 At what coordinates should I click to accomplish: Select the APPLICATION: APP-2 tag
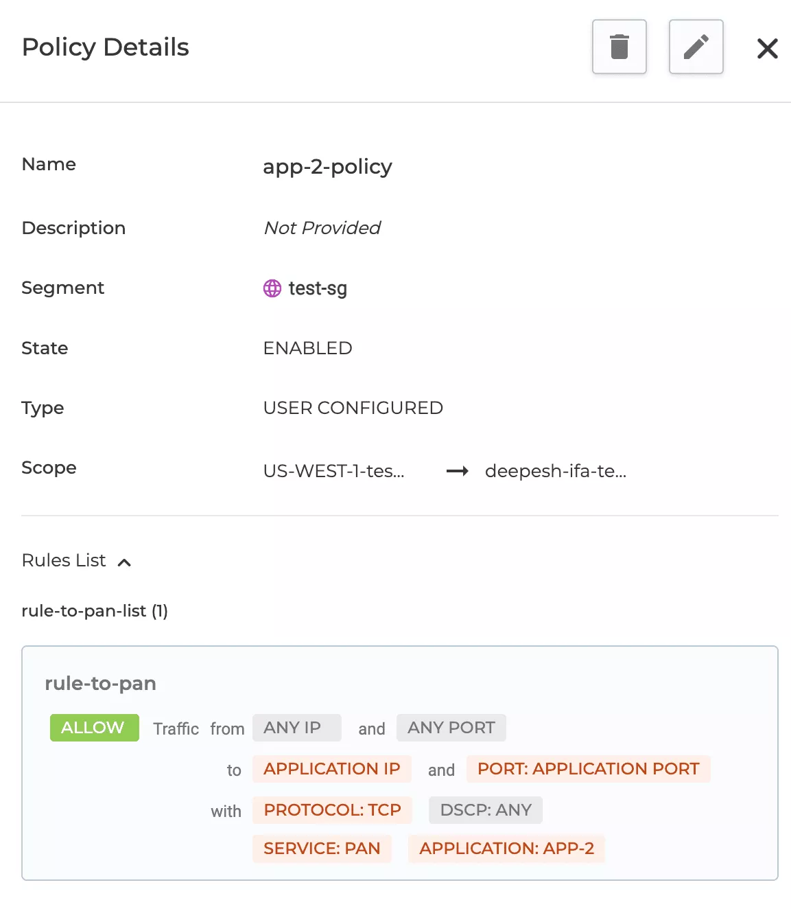coord(506,849)
